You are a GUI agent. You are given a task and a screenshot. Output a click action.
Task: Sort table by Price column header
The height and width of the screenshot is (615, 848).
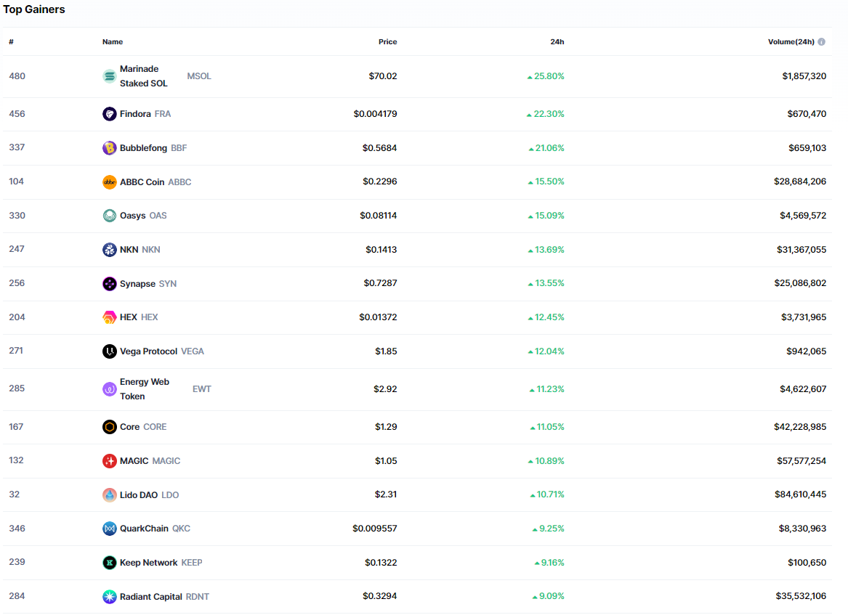(x=387, y=42)
